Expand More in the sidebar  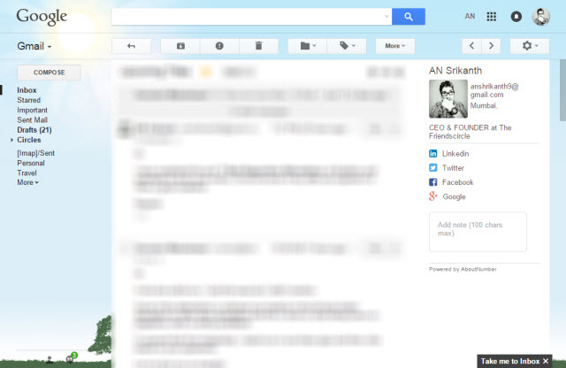click(27, 182)
